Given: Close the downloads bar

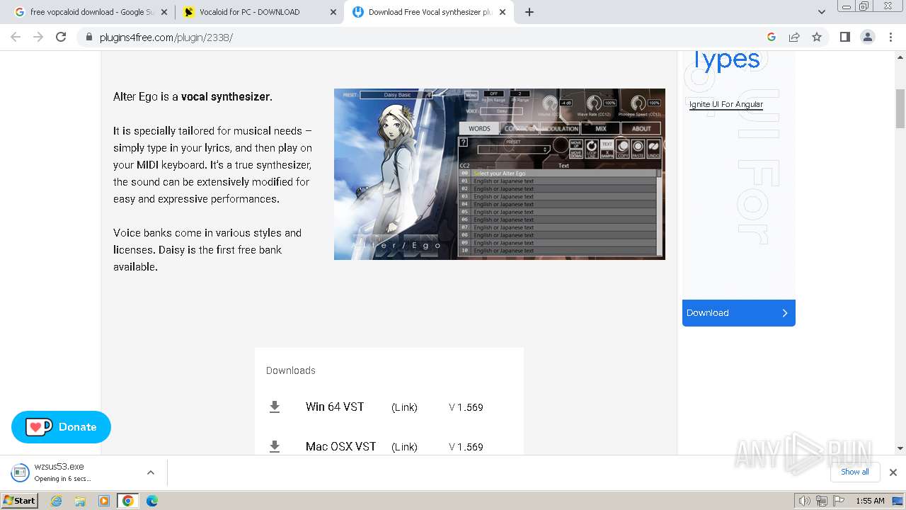Looking at the screenshot, I should (893, 472).
